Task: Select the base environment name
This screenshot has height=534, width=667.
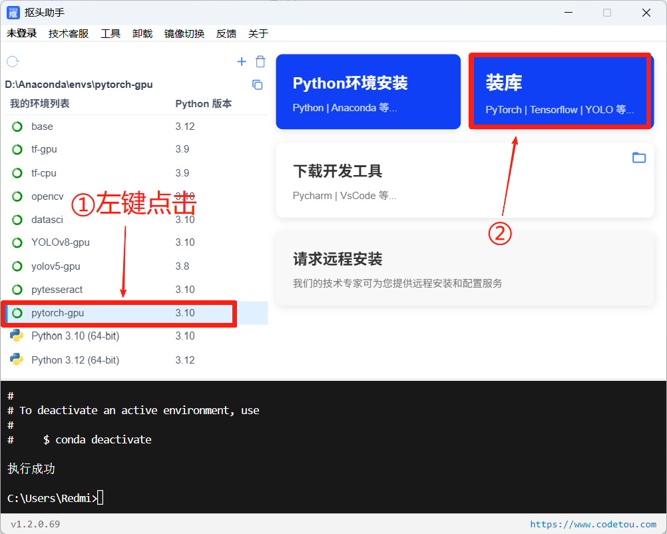Action: tap(42, 127)
